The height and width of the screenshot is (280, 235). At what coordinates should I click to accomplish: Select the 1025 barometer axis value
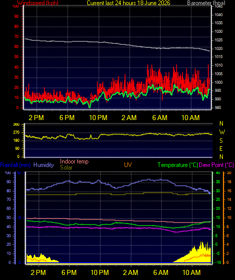(218, 40)
